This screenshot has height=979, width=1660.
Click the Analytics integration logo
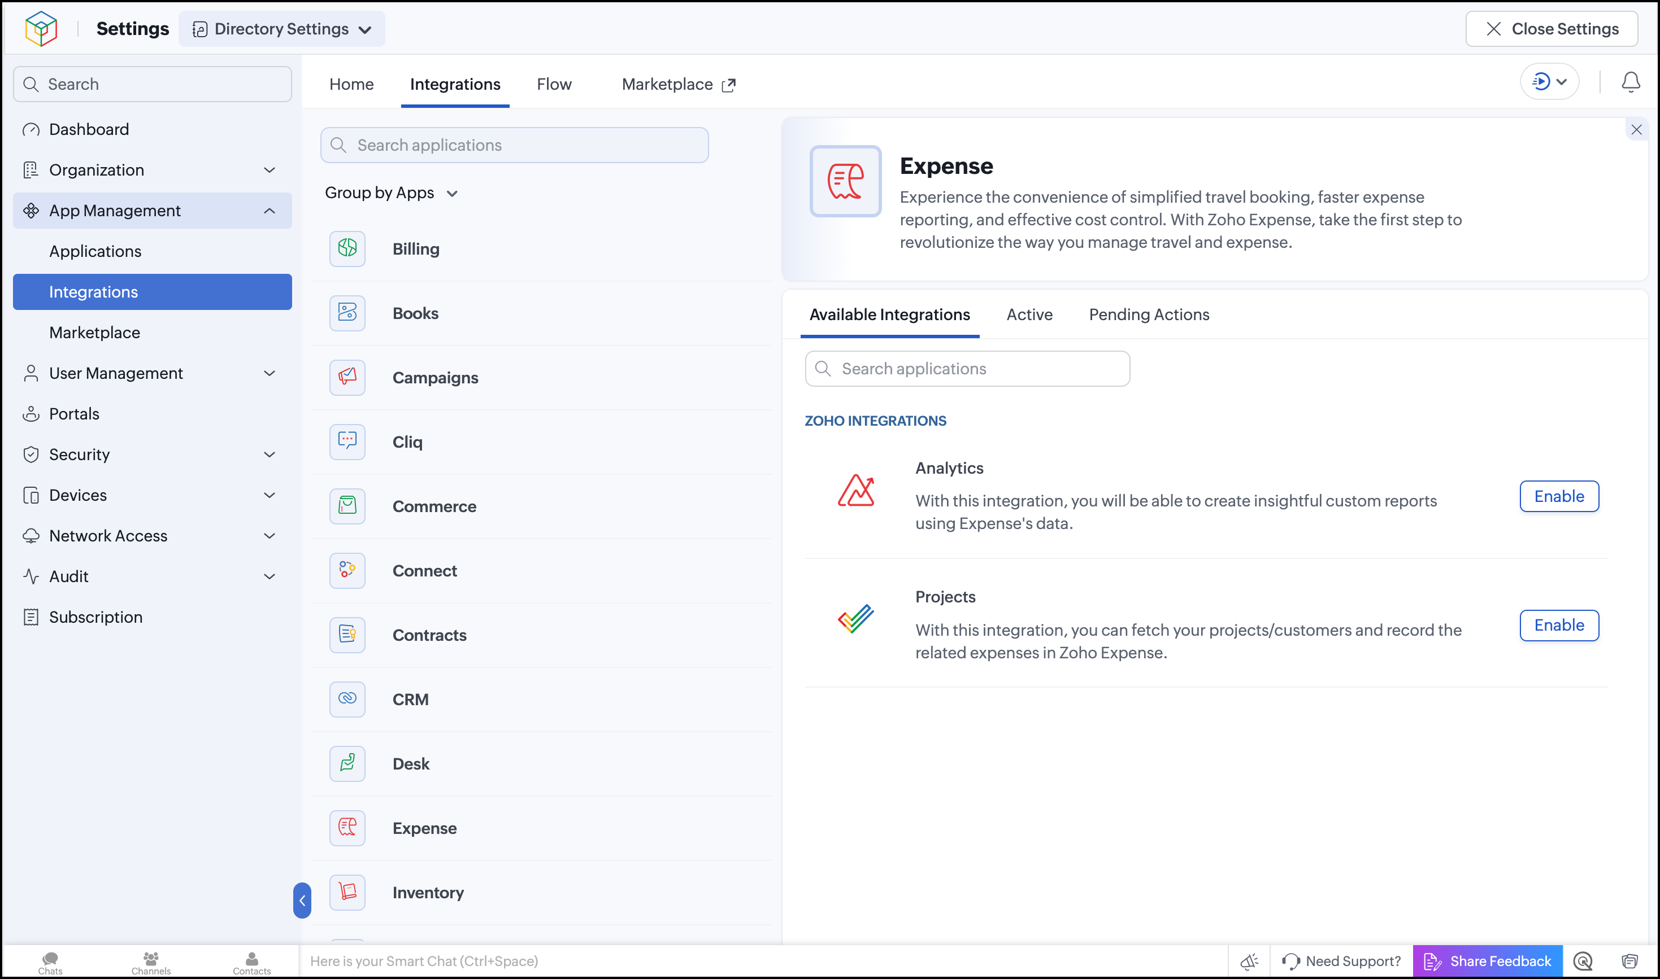[x=855, y=492]
